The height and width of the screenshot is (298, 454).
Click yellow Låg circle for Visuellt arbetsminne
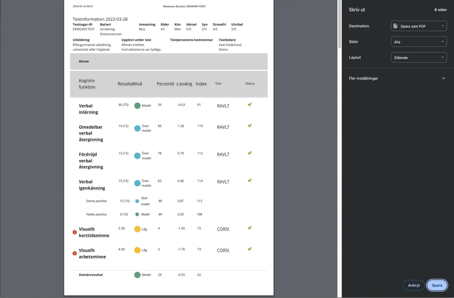137,250
